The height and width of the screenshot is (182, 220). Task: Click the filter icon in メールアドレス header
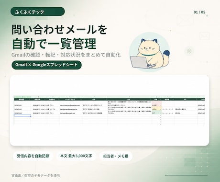point(81,99)
